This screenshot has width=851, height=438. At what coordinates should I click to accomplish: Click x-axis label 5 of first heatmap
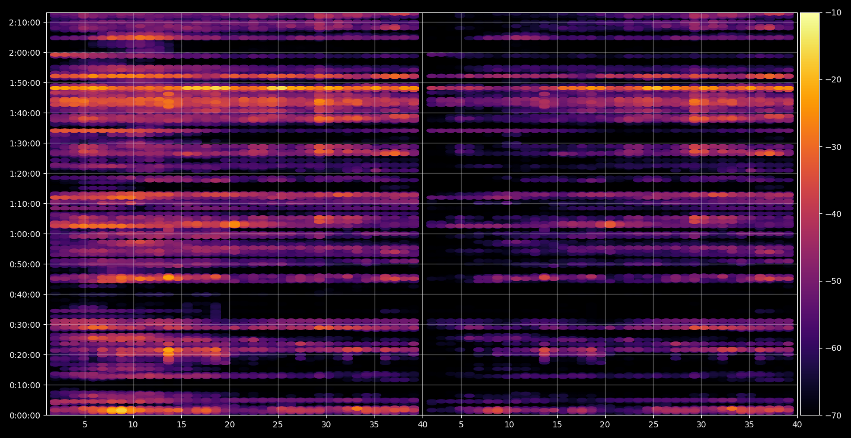click(85, 424)
